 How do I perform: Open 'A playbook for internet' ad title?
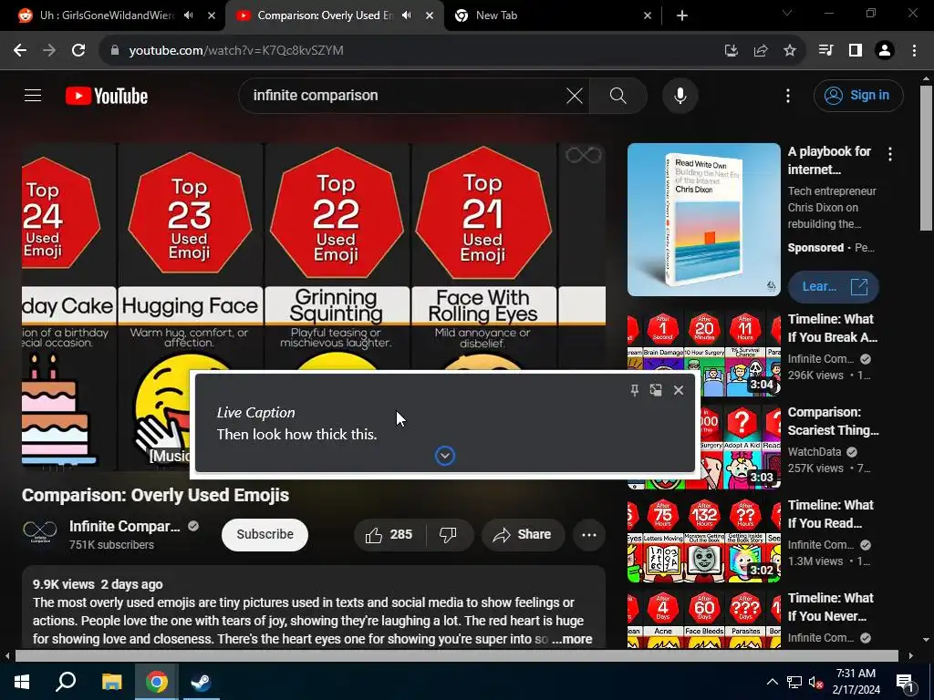(829, 160)
